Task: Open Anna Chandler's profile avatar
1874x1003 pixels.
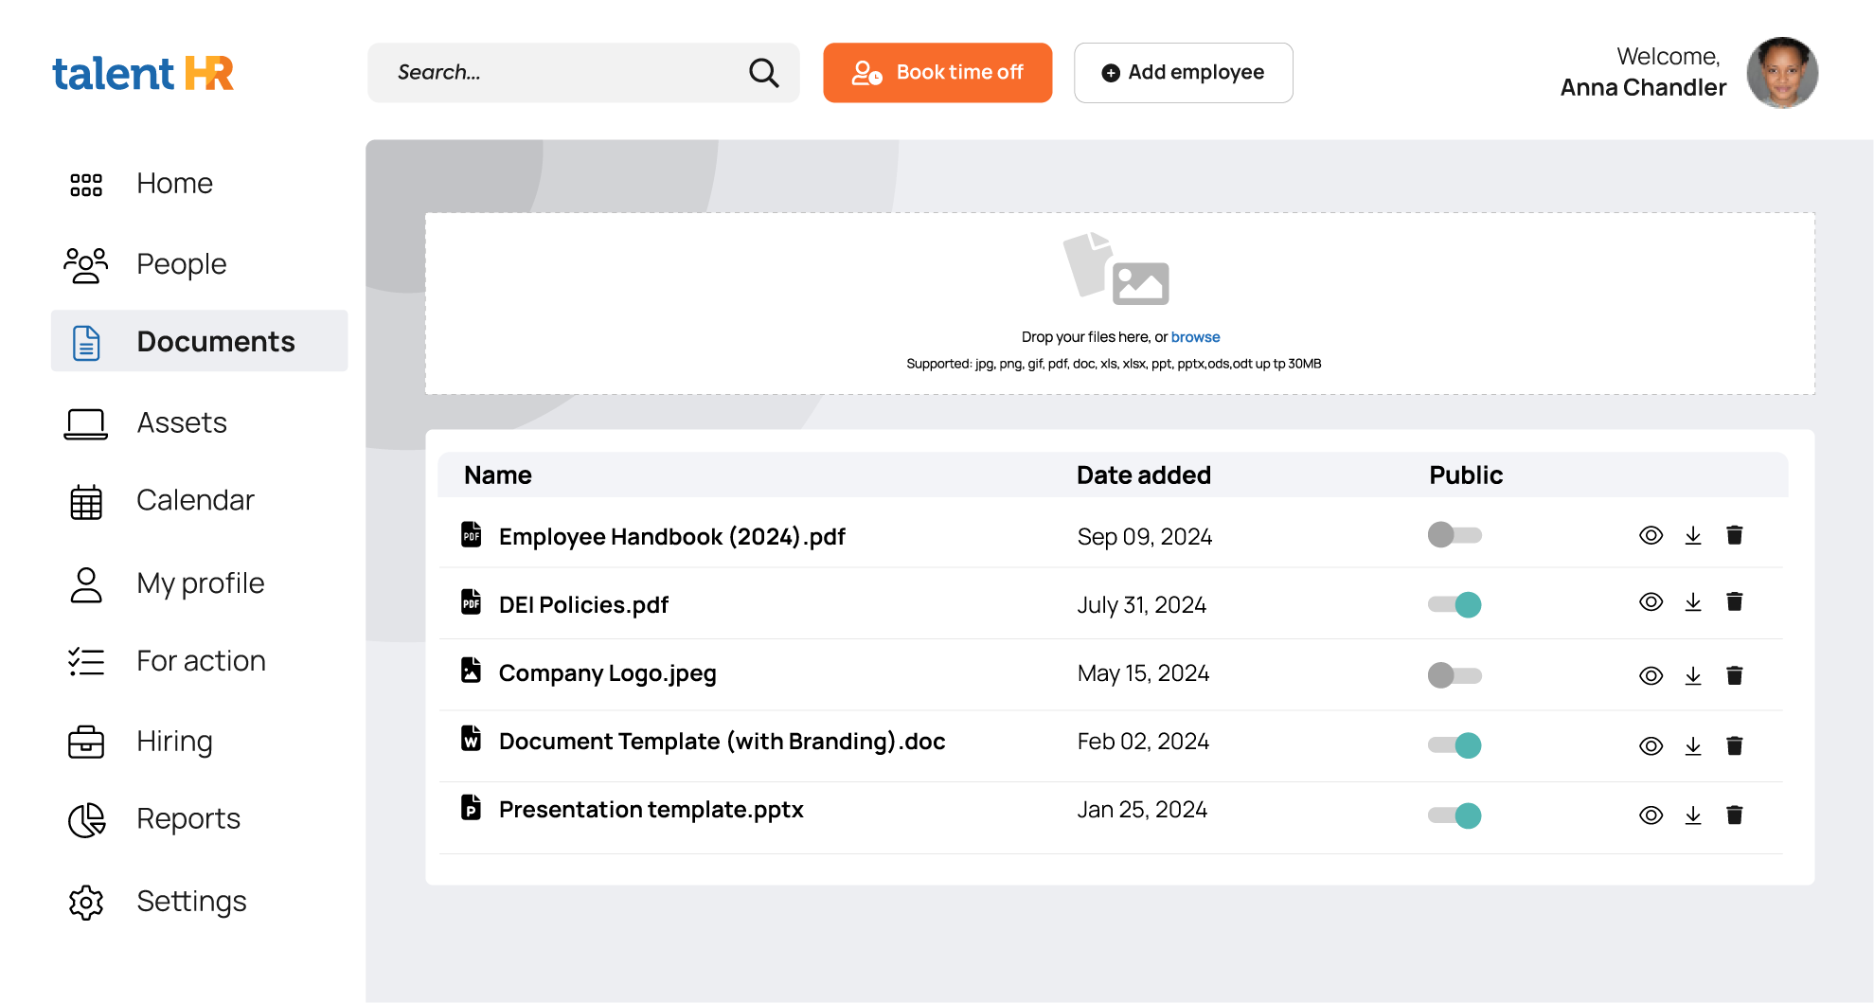Action: coord(1781,73)
